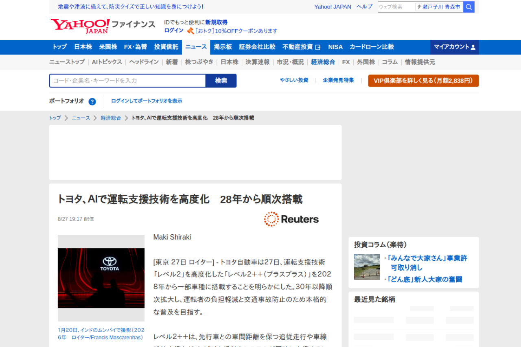The image size is (521, 347).
Task: Click the location arrow icon beside 瀬戸子川 青森市
Action: [x=419, y=7]
